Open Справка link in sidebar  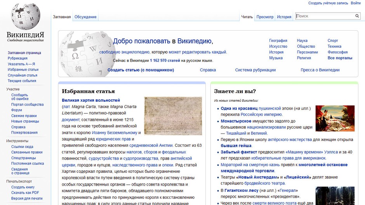(x=18, y=127)
